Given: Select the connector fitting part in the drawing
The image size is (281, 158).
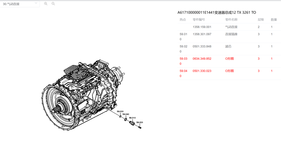Looking at the screenshot, I should click(x=132, y=123).
